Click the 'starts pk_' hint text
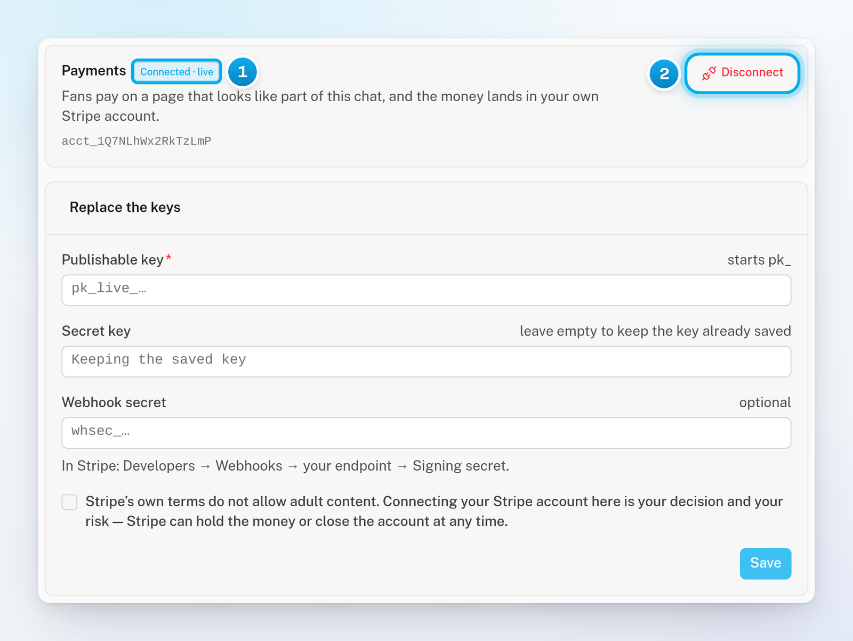Screen dimensions: 853x641 click(759, 260)
